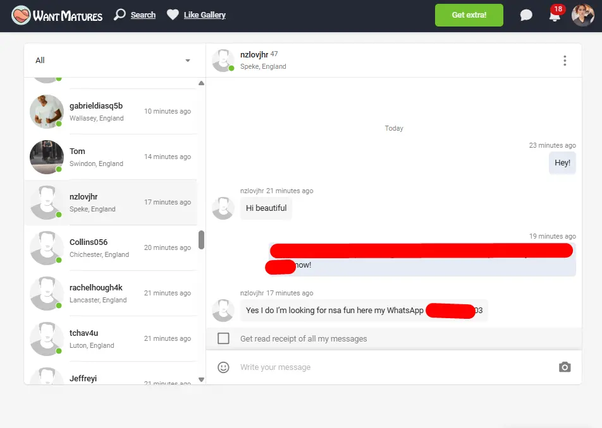Viewport: 602px width, 428px height.
Task: Enable read receipt of all messages checkbox
Action: pyautogui.click(x=223, y=338)
